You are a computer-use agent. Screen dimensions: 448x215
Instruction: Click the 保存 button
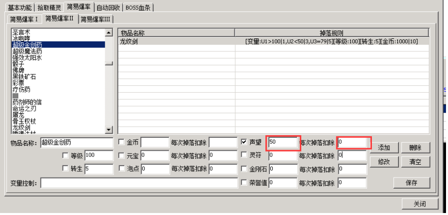pos(411,183)
